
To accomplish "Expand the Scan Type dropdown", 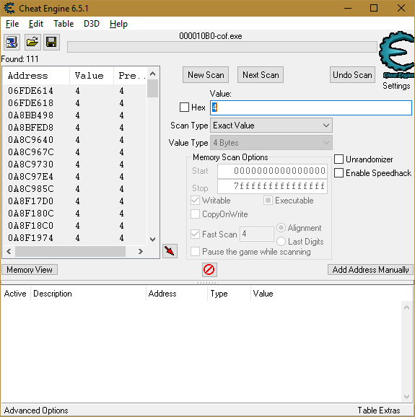I will (x=271, y=126).
